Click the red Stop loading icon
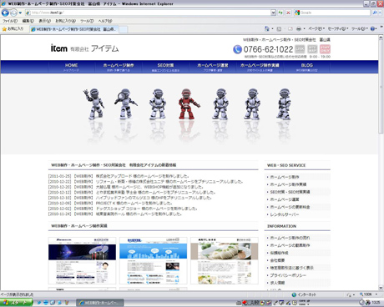This screenshot has width=384, height=307. click(288, 13)
